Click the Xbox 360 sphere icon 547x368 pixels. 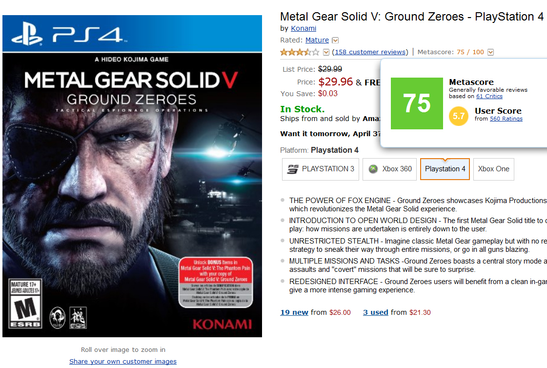[x=373, y=169]
